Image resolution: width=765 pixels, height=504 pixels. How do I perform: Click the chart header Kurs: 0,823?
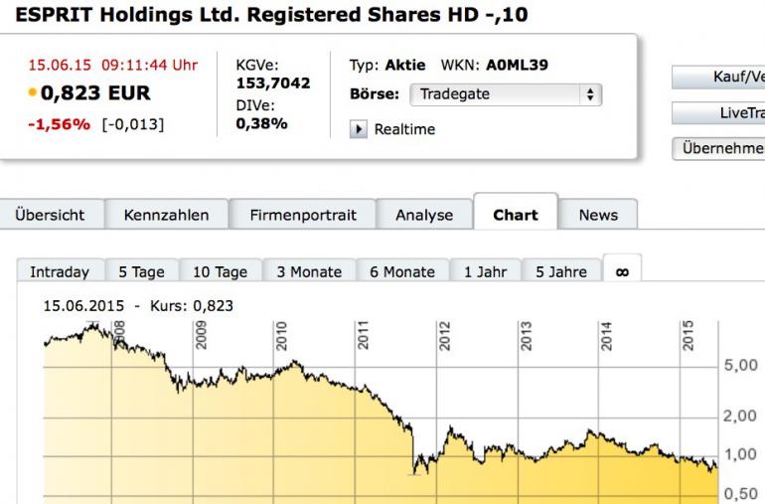coord(191,306)
